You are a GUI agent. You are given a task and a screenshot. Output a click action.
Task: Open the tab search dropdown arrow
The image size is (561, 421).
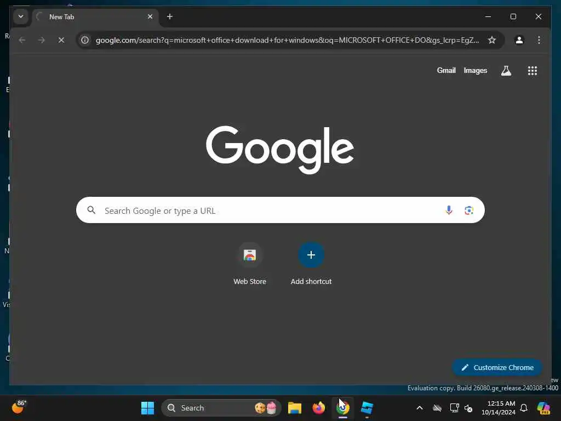point(21,16)
